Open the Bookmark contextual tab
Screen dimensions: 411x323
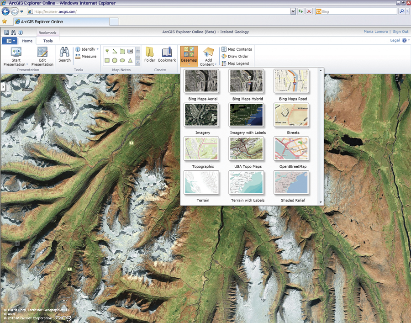pyautogui.click(x=47, y=33)
